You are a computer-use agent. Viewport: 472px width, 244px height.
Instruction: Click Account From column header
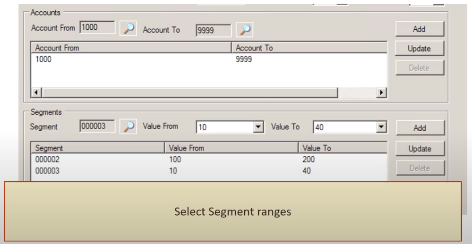pos(131,48)
